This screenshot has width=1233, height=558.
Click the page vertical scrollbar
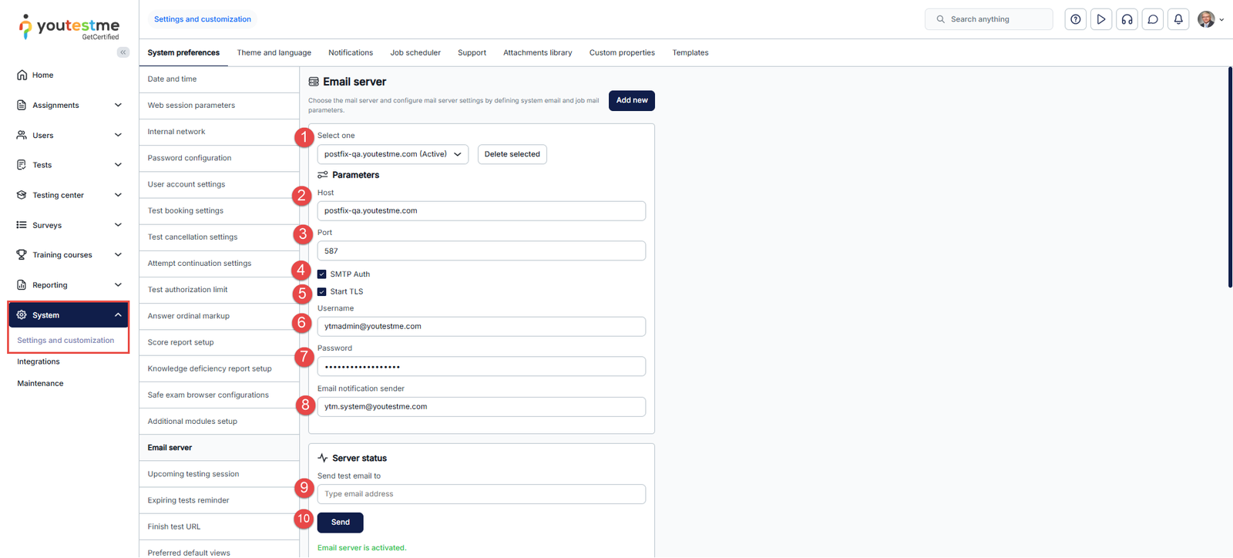(1230, 177)
